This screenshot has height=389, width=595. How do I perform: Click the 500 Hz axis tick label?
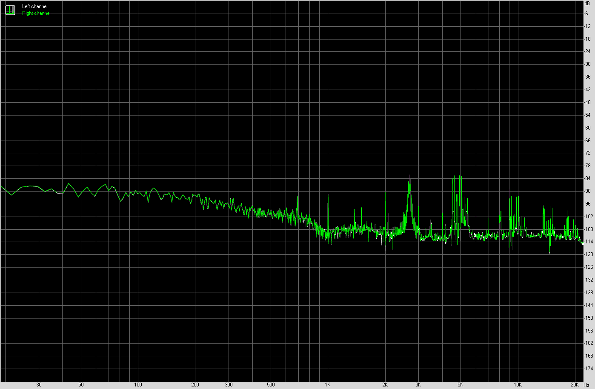tap(271, 385)
